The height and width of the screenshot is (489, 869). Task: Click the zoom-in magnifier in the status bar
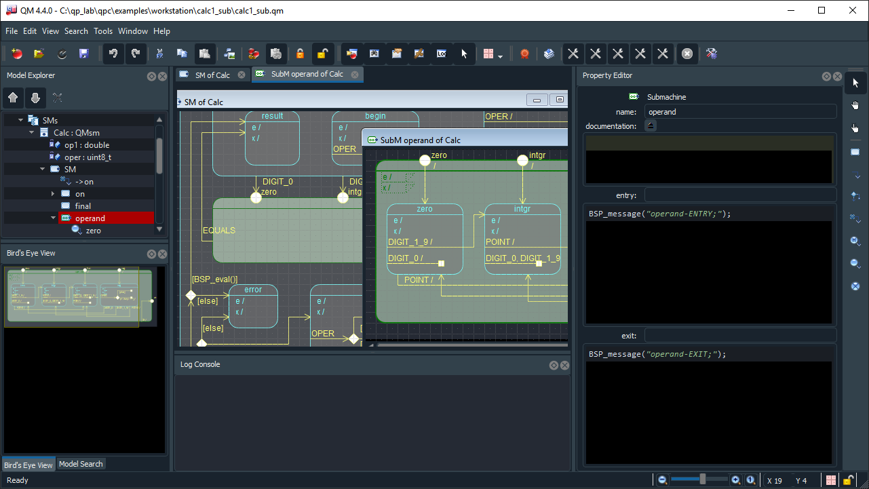pyautogui.click(x=736, y=480)
